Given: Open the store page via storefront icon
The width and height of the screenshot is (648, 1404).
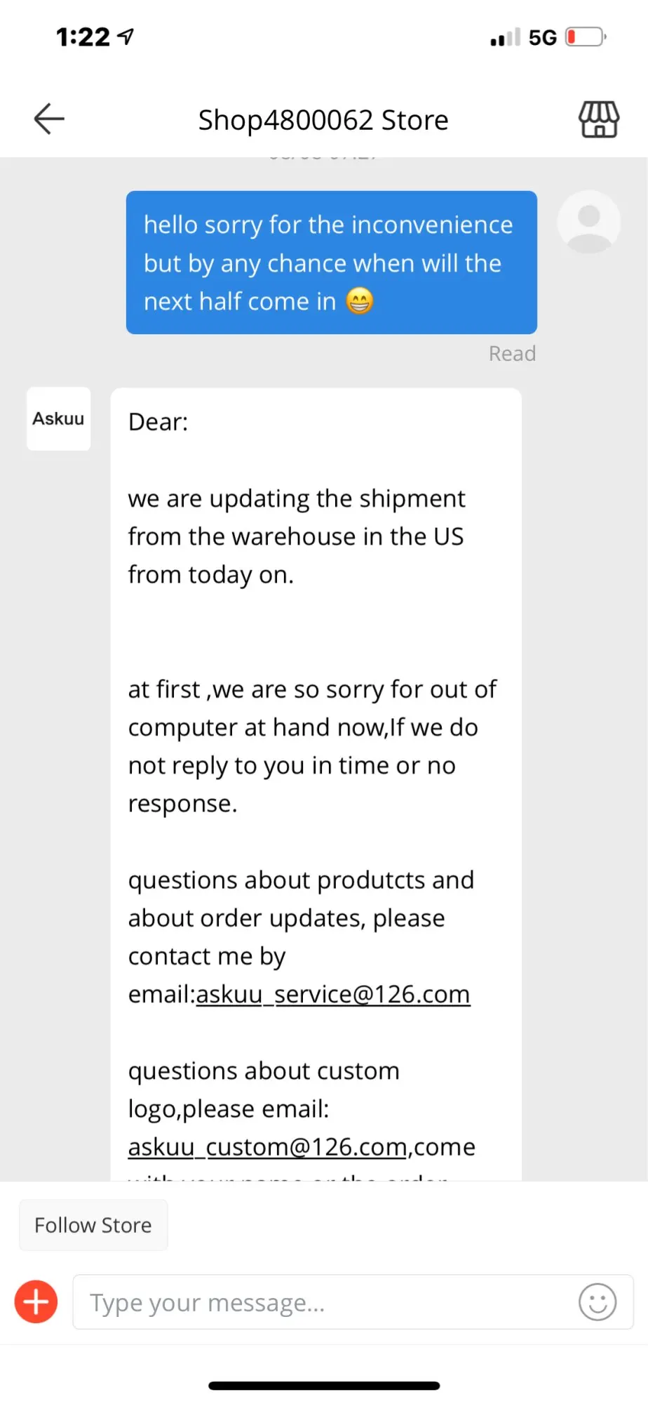Looking at the screenshot, I should pos(598,119).
